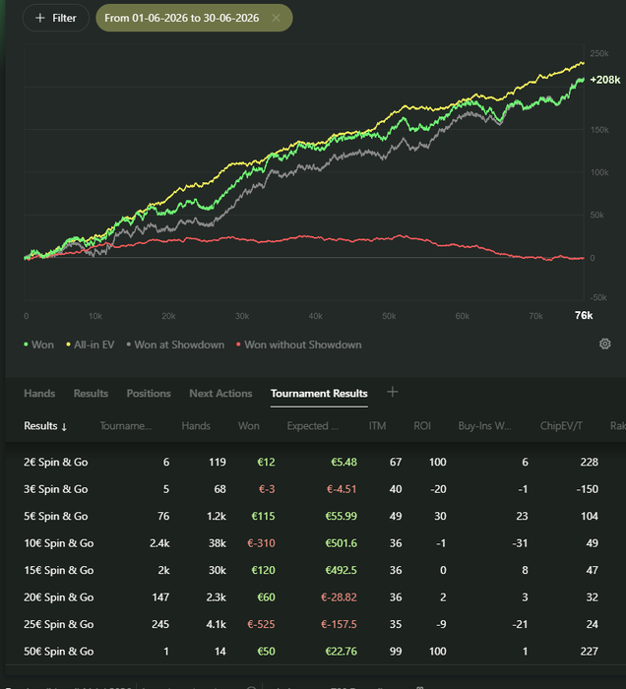Click the plus icon in Filter button

coord(40,18)
